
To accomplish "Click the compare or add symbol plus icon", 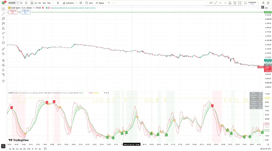I will [x=26, y=3].
